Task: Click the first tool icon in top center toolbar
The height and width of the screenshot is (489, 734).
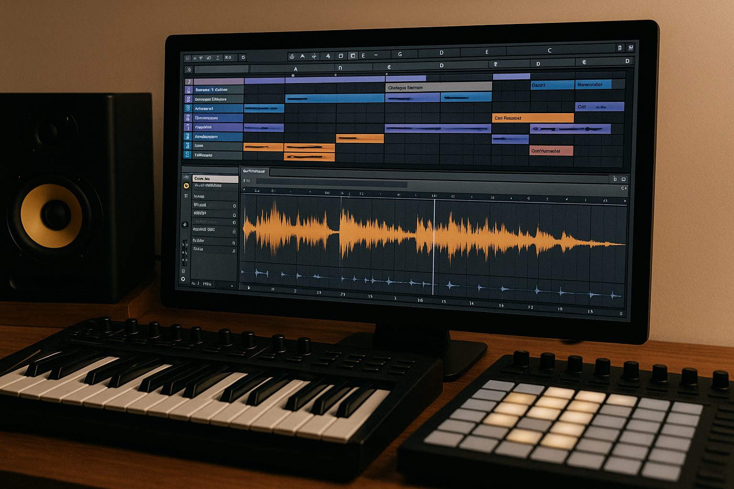Action: (291, 56)
